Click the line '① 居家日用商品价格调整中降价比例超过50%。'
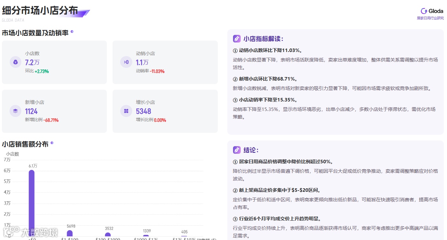This screenshot has width=447, height=240. point(283,162)
